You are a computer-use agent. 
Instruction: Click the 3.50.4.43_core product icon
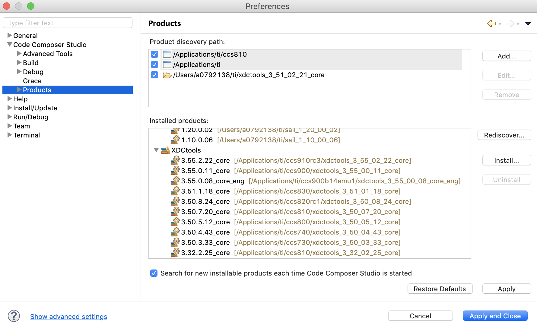(175, 232)
